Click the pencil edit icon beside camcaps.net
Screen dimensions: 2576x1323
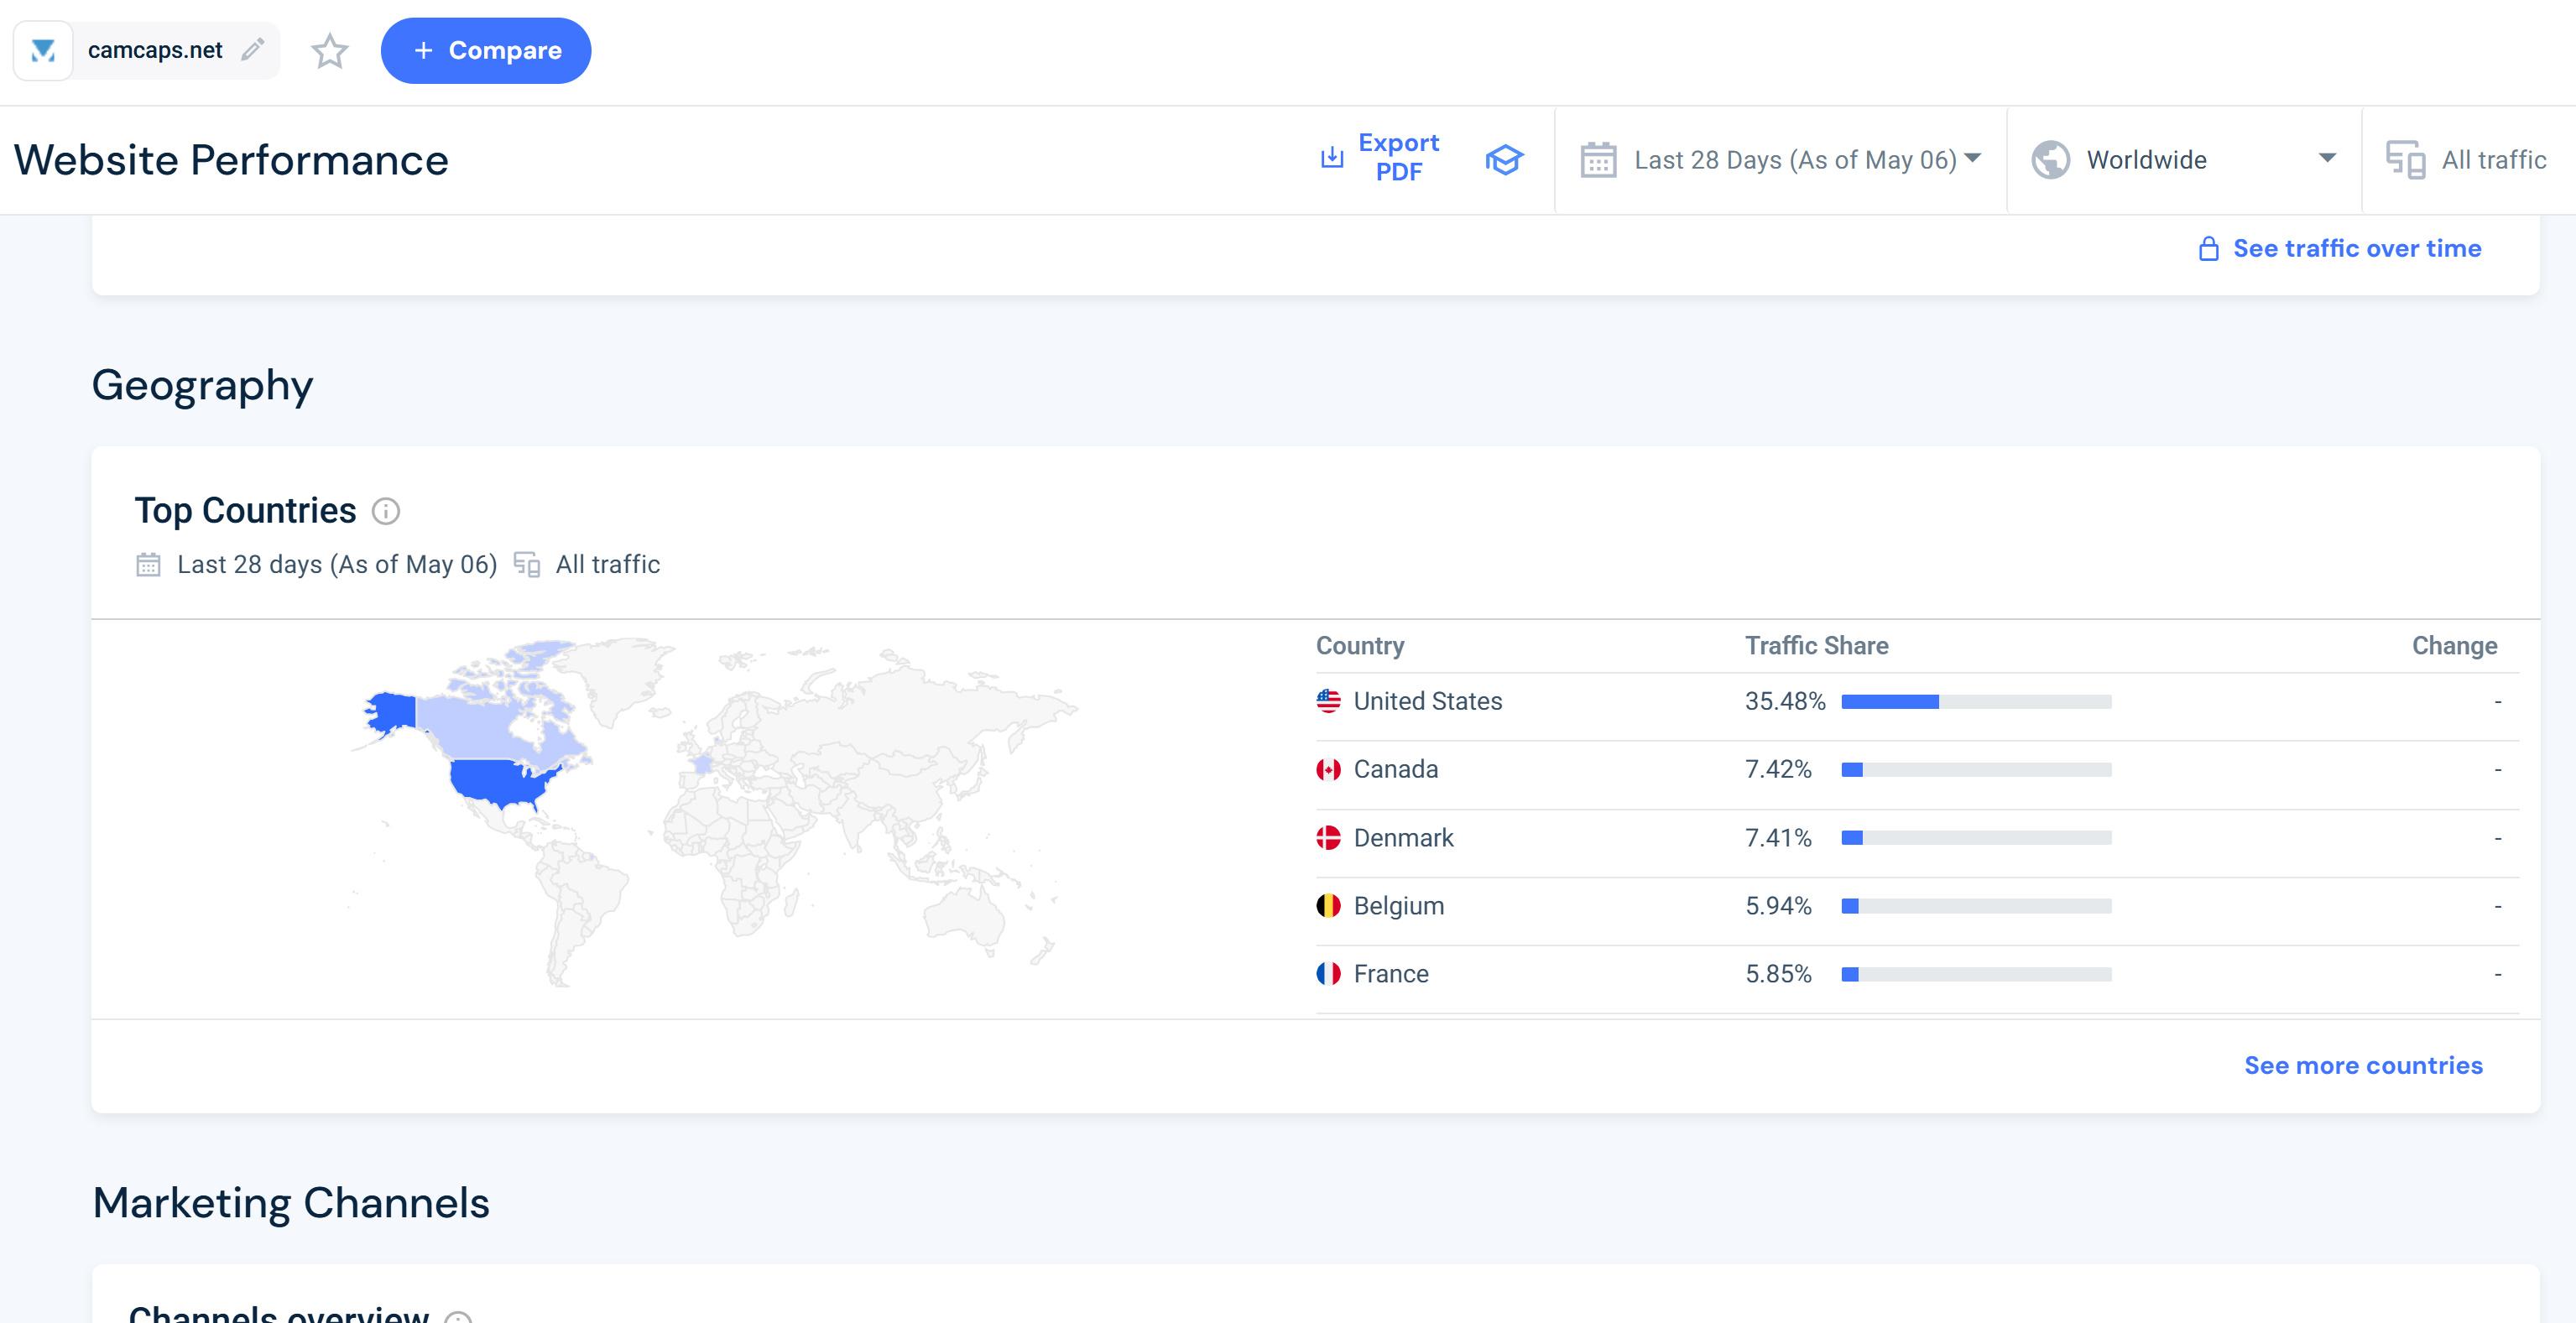coord(253,49)
